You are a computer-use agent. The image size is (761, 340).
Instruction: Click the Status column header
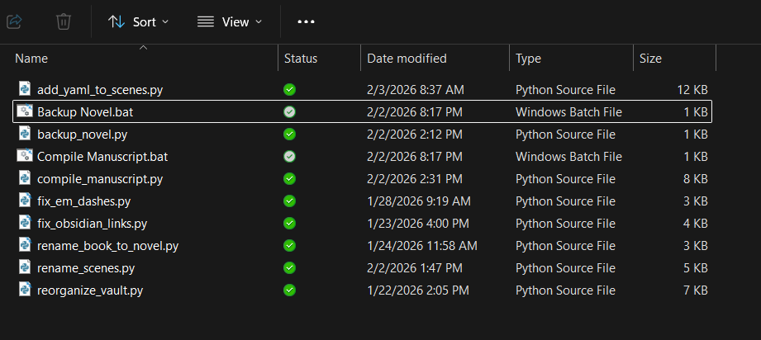click(x=301, y=59)
